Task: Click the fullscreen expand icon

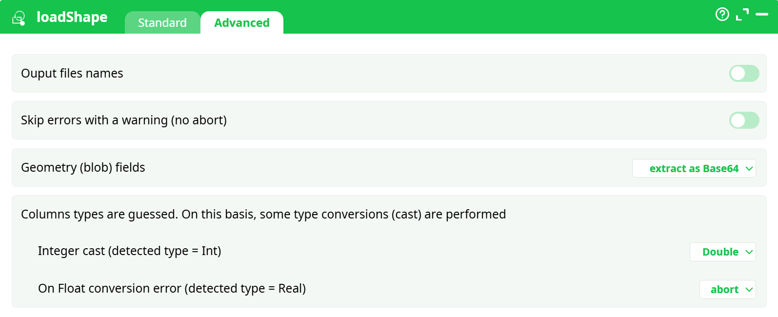Action: (743, 15)
